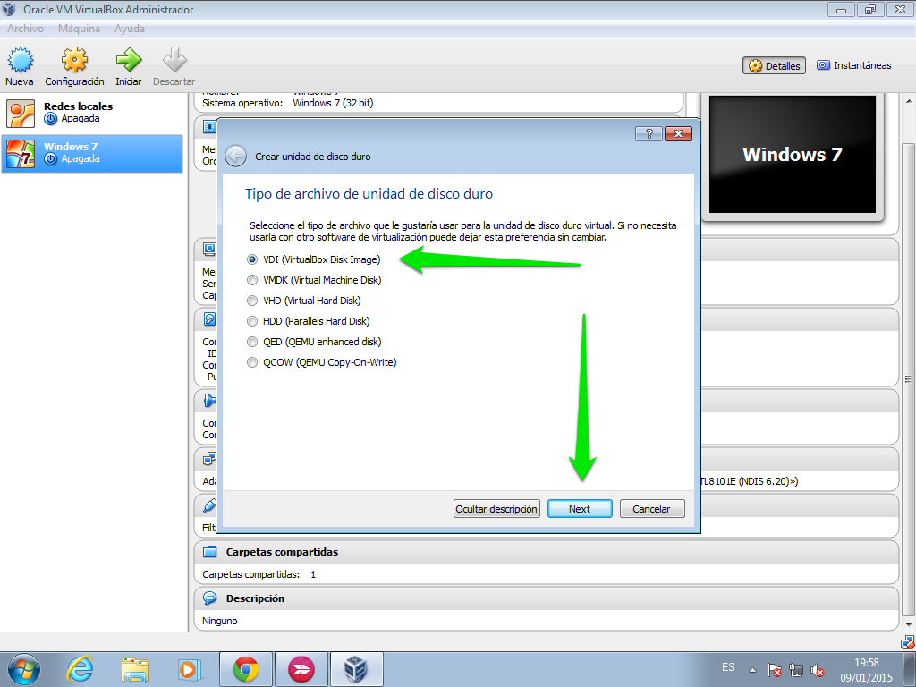Select VHD (Virtual Hard Disk) option

click(x=304, y=301)
